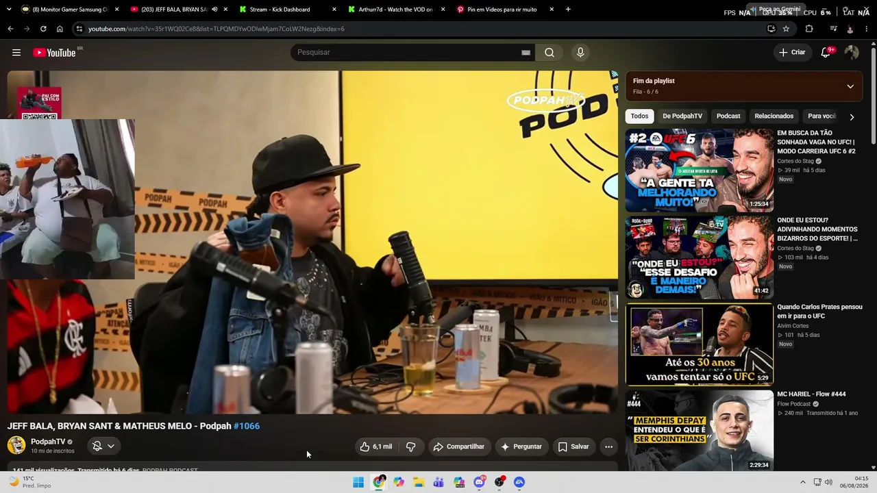Show more filter chips with the arrow
This screenshot has width=877, height=493.
click(852, 116)
